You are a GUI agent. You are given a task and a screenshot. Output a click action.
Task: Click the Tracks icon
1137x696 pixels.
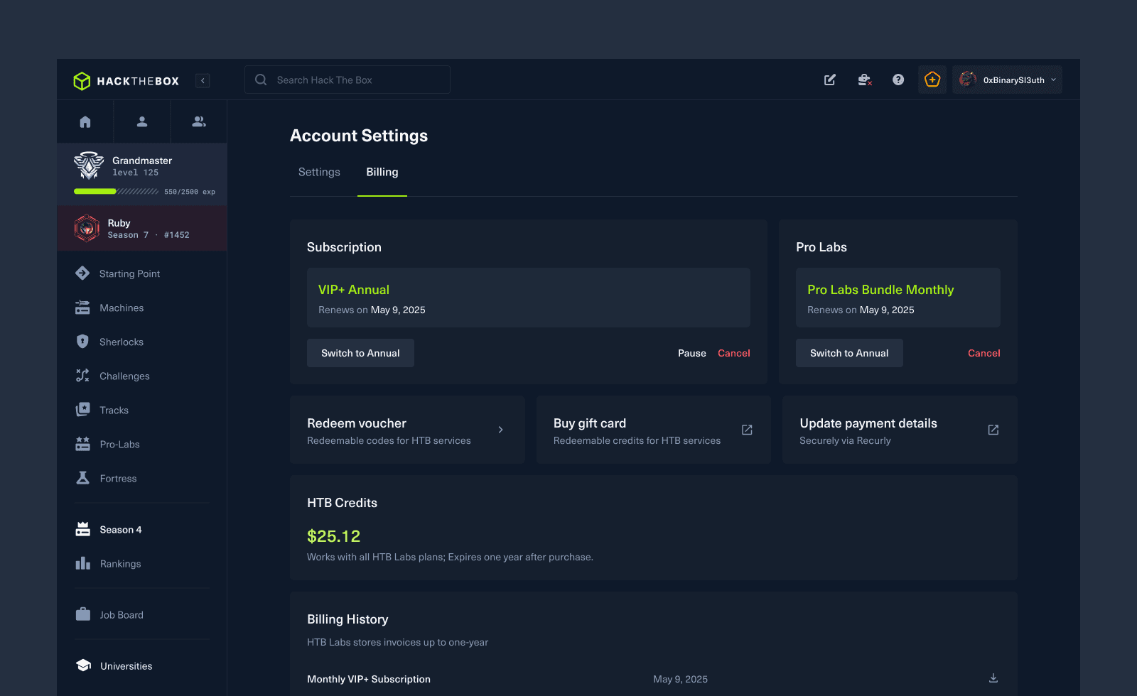click(82, 410)
